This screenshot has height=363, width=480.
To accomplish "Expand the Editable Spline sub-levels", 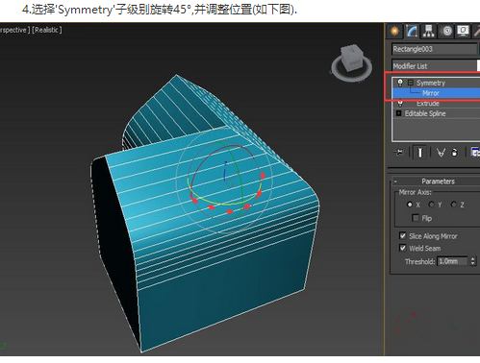I will coord(398,113).
